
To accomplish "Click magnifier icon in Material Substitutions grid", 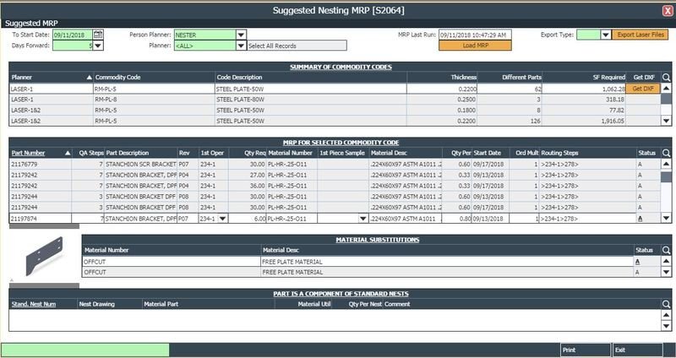I will (x=666, y=251).
